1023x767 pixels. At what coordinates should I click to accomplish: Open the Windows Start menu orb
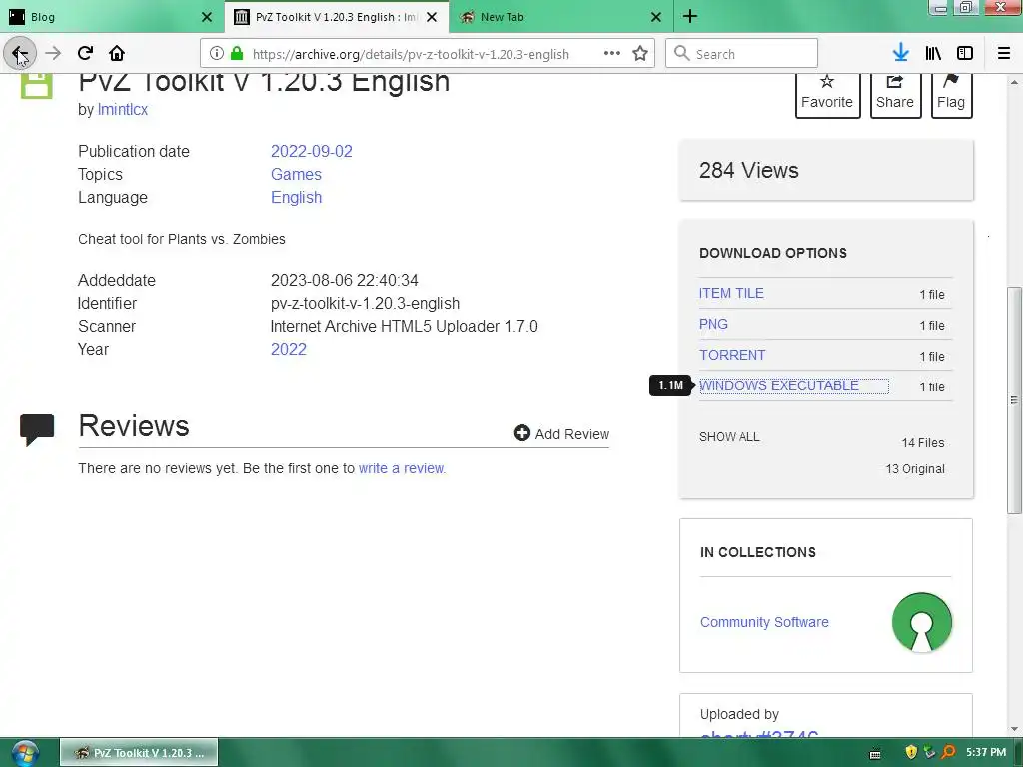point(24,753)
